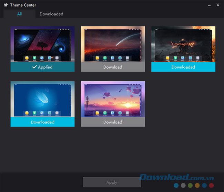
Task: Download the comet night sky theme
Action: click(x=113, y=67)
